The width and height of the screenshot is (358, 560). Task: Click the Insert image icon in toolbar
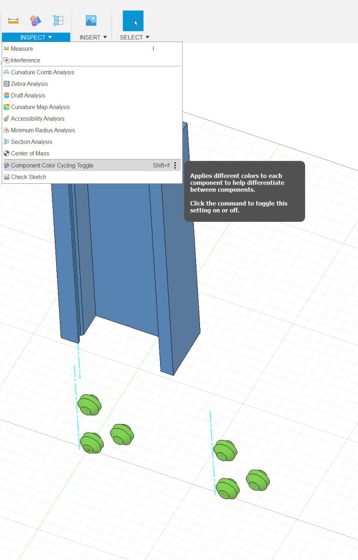click(x=91, y=21)
